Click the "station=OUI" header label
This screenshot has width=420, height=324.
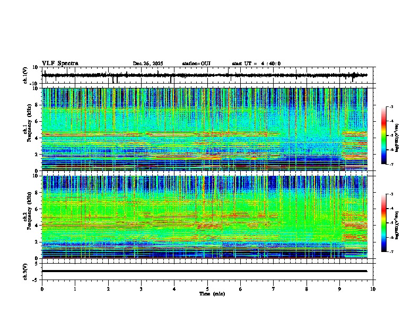tap(196, 64)
